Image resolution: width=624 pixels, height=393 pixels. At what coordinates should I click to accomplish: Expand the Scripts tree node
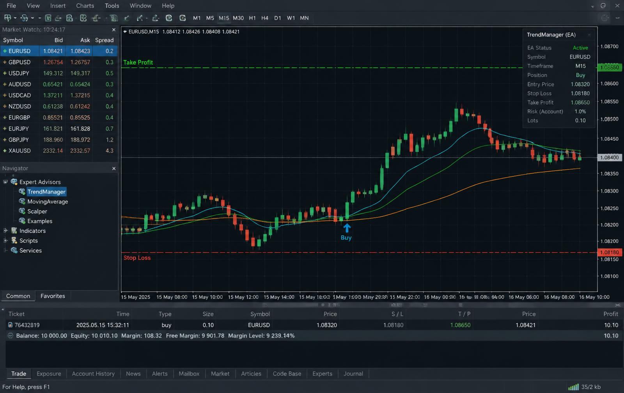pyautogui.click(x=5, y=241)
